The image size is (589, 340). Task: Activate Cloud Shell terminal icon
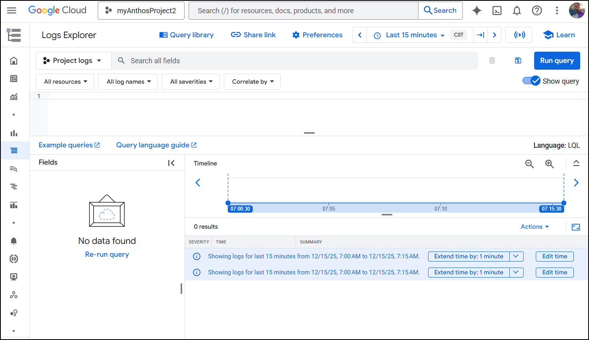tap(497, 11)
